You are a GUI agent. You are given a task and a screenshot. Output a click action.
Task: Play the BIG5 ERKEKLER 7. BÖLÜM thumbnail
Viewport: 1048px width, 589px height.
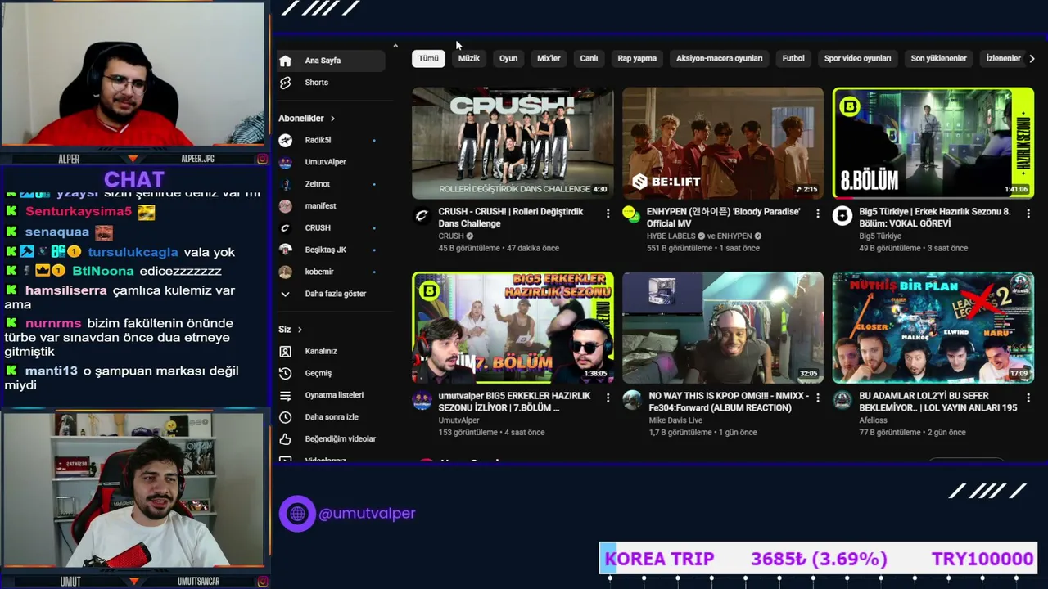click(513, 327)
